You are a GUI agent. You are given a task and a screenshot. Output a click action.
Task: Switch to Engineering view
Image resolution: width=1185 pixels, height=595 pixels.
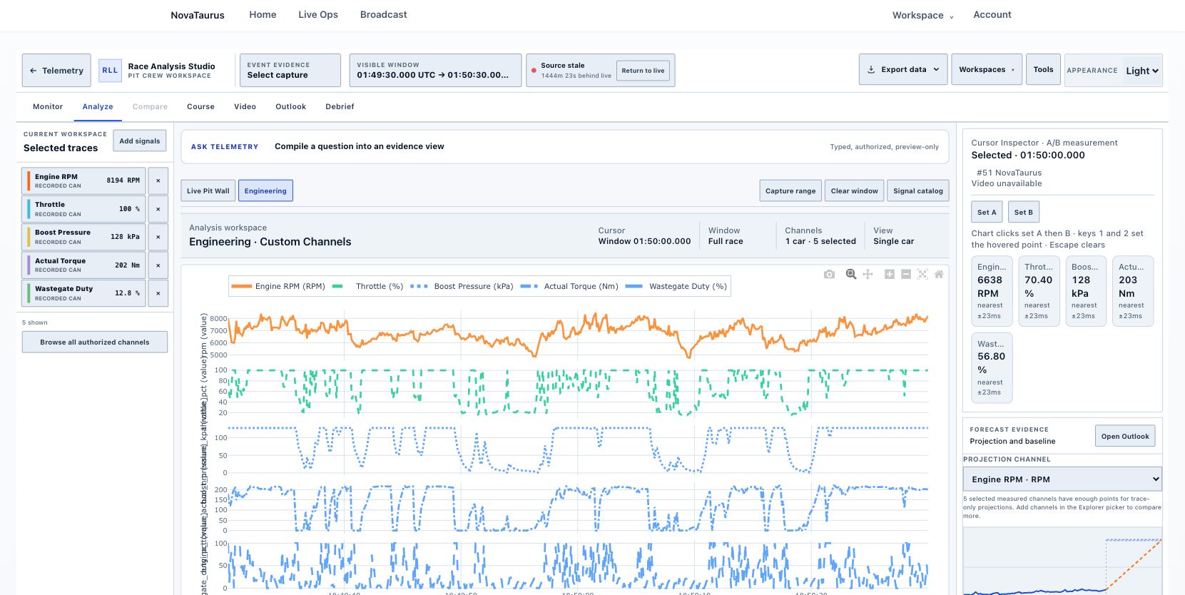[x=265, y=190]
